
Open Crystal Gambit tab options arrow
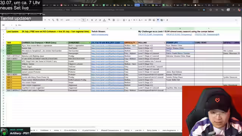(98, 130)
